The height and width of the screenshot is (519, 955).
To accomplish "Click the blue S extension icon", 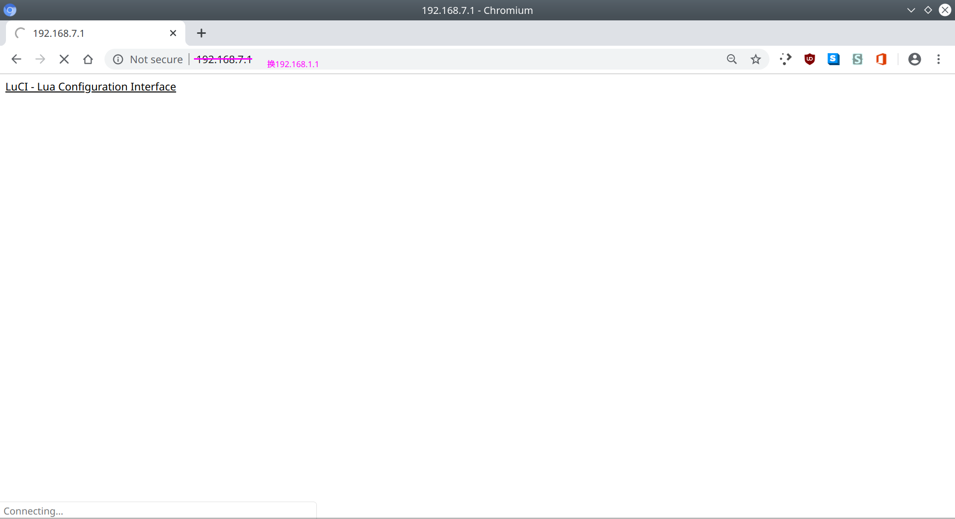I will [833, 60].
